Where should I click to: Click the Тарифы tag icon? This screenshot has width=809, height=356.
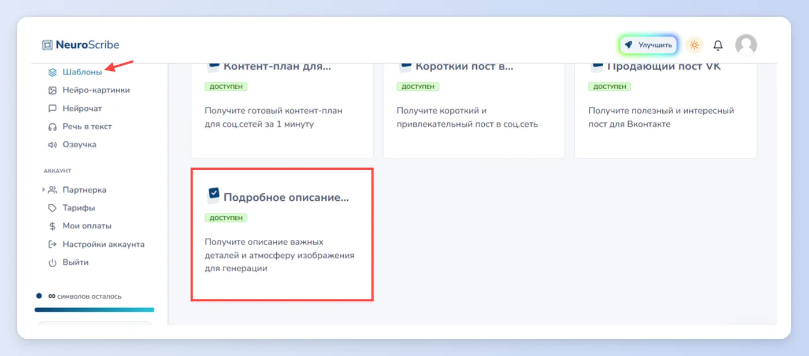pyautogui.click(x=53, y=208)
